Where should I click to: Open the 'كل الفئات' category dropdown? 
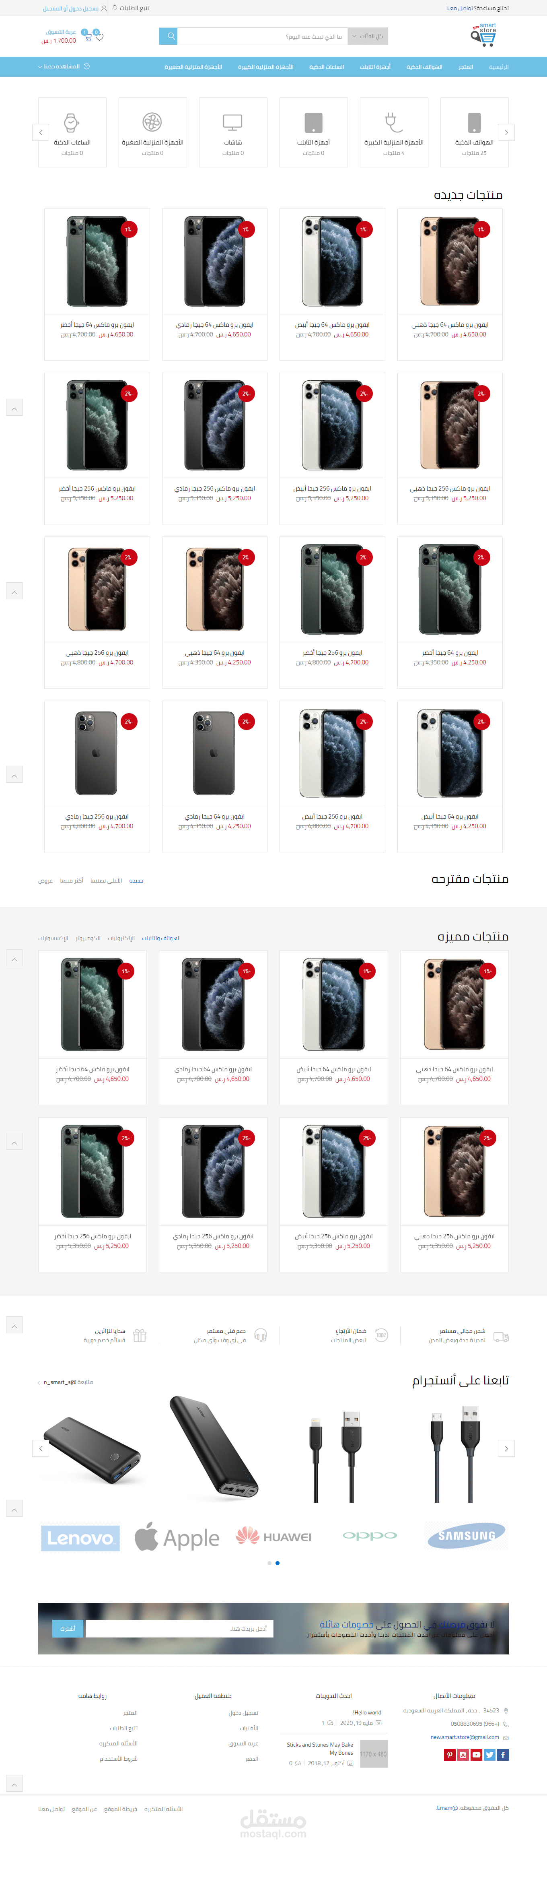368,36
